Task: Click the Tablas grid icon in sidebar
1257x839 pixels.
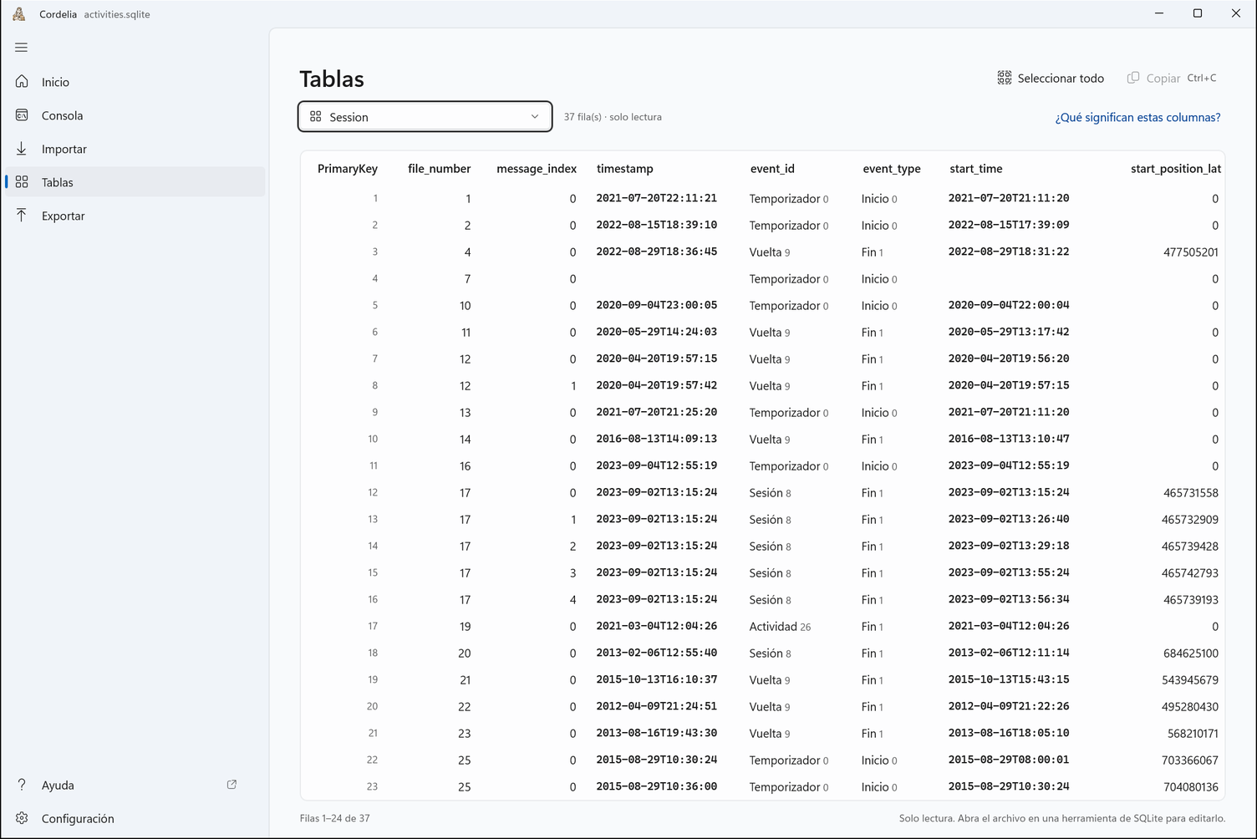Action: click(22, 182)
